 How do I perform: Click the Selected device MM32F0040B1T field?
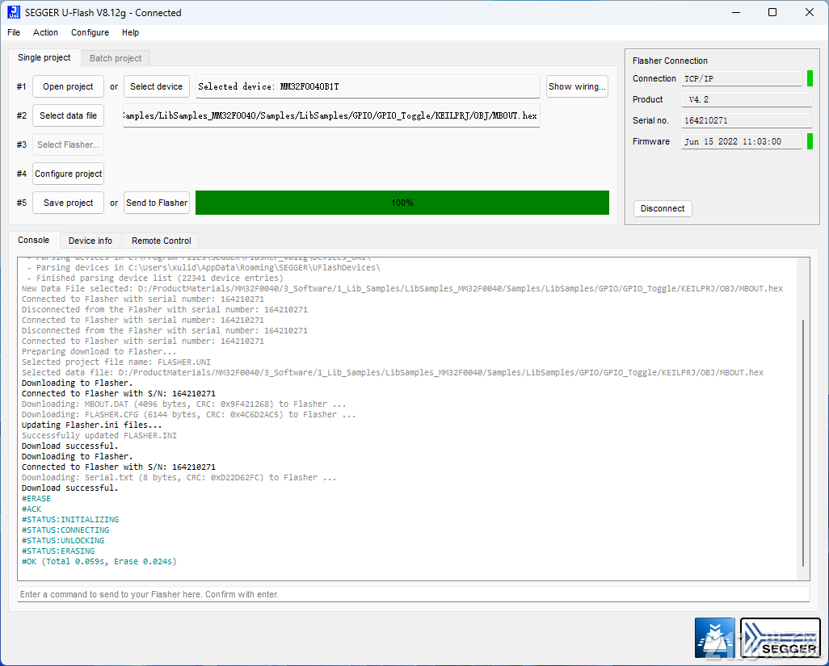(x=368, y=86)
